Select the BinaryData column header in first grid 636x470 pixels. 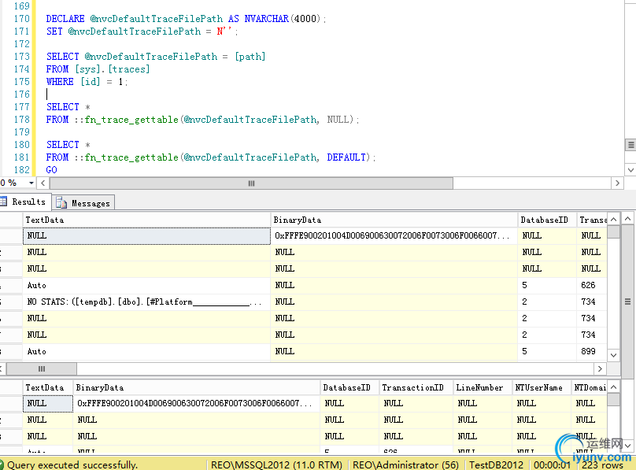394,220
